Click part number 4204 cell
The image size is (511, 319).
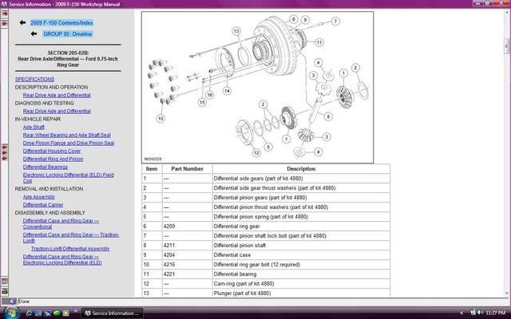coord(187,255)
